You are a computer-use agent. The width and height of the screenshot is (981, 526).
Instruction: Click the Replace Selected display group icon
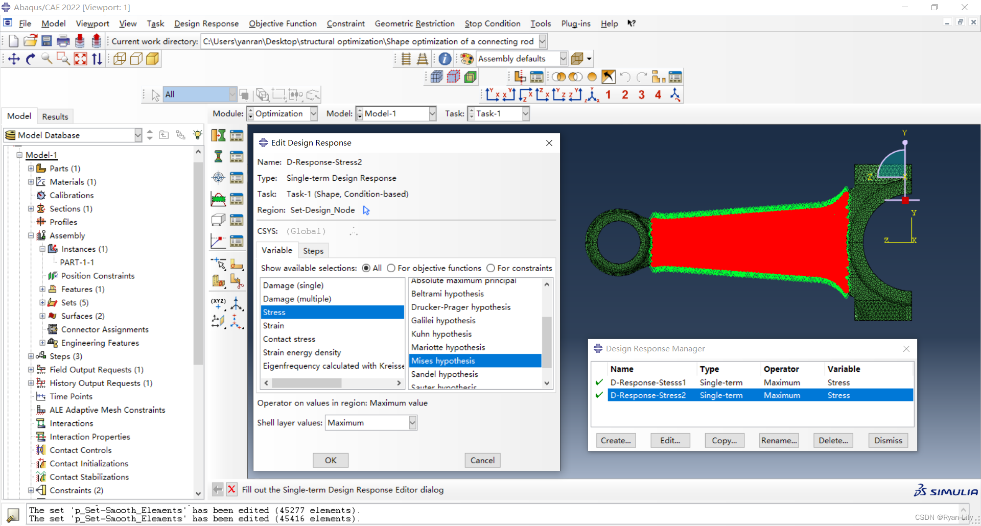(559, 77)
